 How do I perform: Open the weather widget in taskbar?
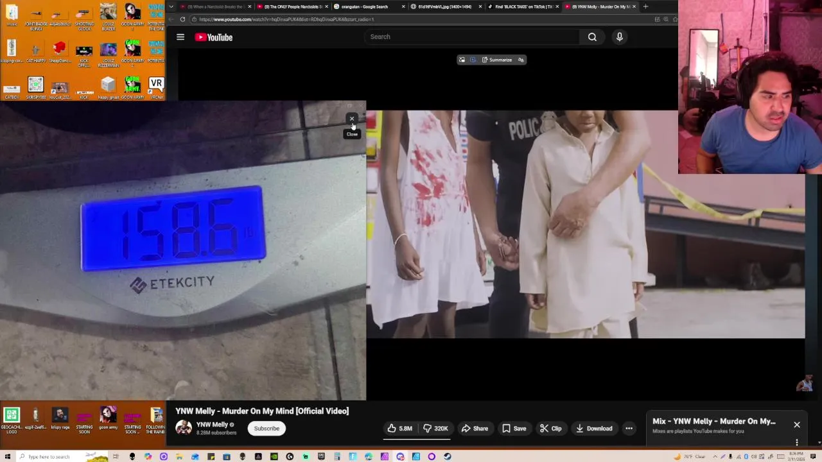pyautogui.click(x=690, y=457)
